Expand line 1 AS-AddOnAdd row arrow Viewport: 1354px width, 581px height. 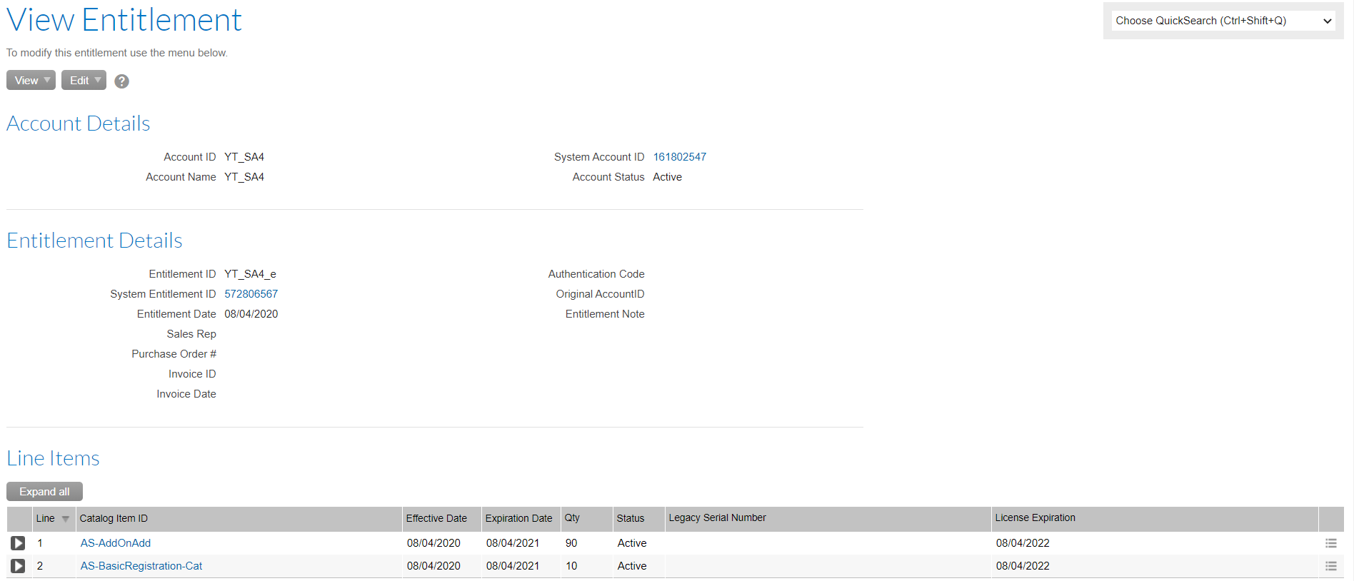(18, 543)
